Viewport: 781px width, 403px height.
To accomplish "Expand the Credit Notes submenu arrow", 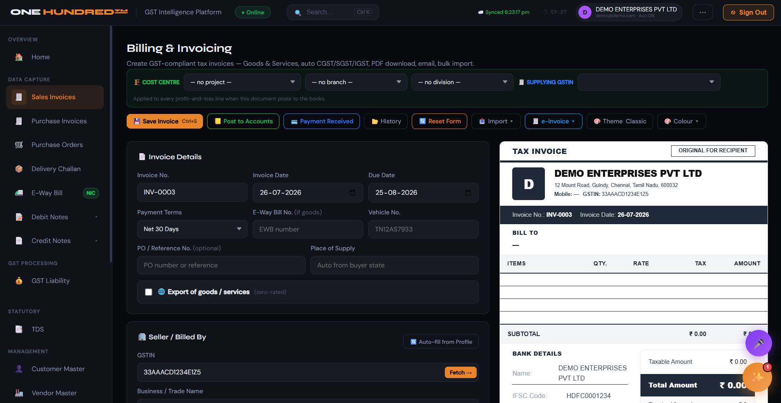I will 96,241.
